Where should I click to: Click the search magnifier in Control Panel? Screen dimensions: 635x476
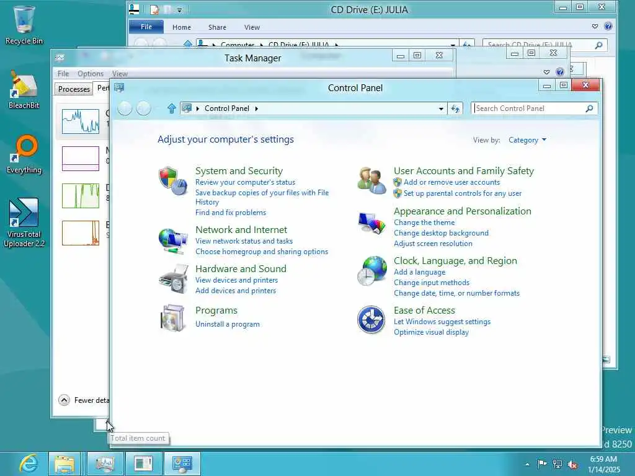click(x=589, y=108)
